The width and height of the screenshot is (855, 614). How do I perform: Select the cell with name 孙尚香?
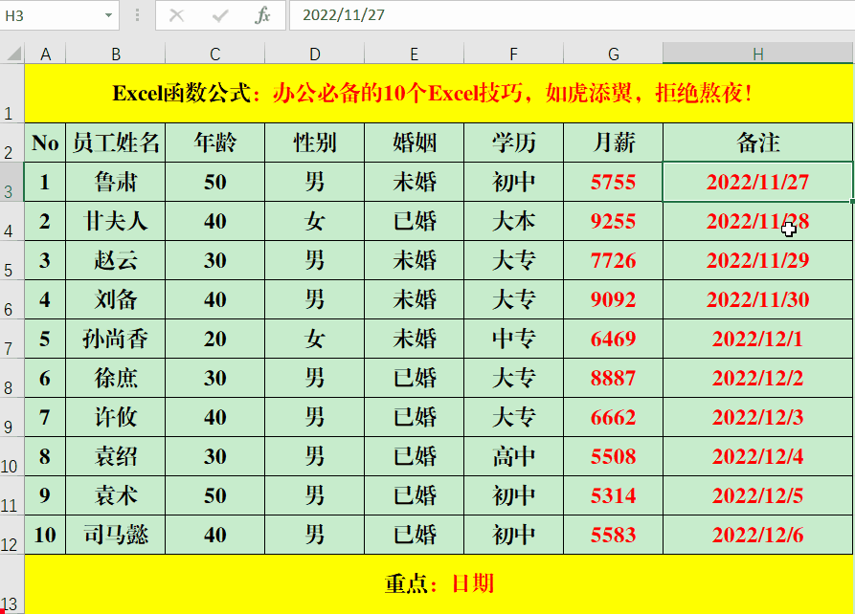[116, 339]
